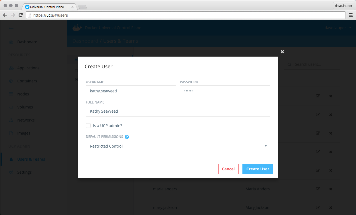Click the browser back arrow
Screen dimensions: 356x215
[x=5, y=15]
